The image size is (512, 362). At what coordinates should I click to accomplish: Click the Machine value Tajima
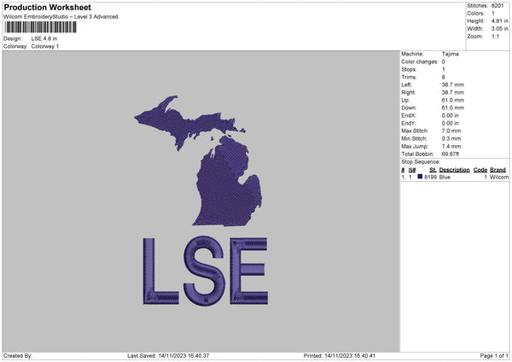click(x=450, y=54)
